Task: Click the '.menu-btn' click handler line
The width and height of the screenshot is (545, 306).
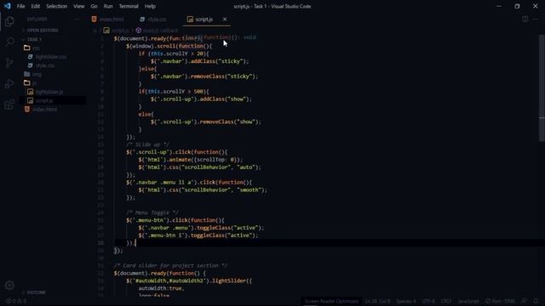Action: click(x=175, y=220)
